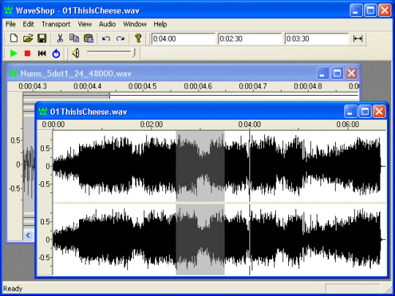Viewport: 395px width, 296px height.
Task: Create a new file with the New icon
Action: click(x=14, y=39)
